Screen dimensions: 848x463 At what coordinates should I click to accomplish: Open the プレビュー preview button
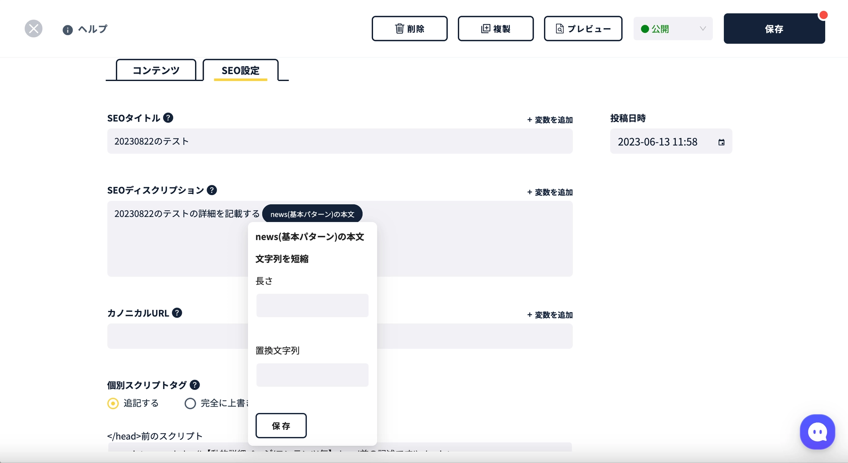pos(583,29)
